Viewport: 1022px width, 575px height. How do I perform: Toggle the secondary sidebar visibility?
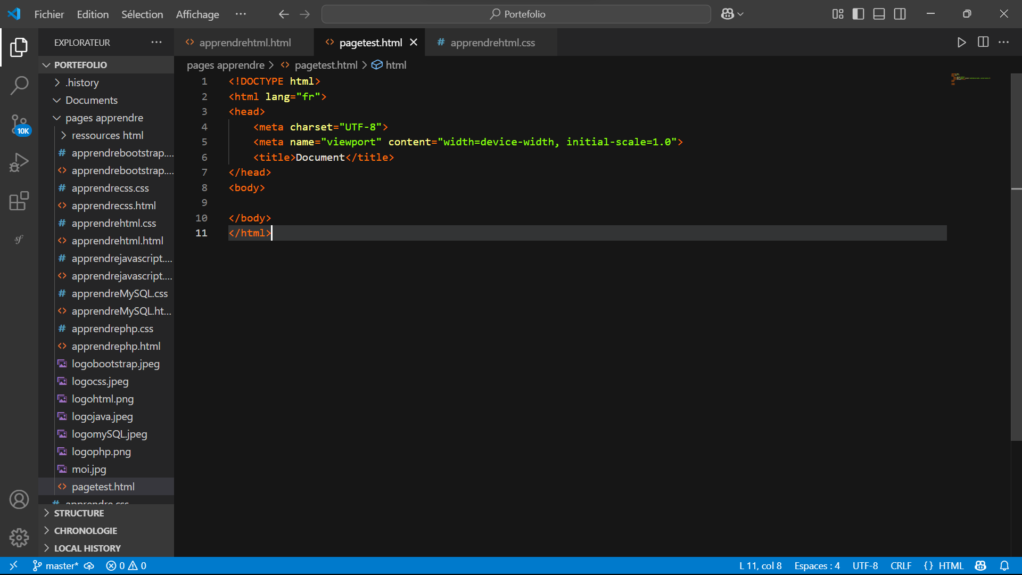(900, 14)
